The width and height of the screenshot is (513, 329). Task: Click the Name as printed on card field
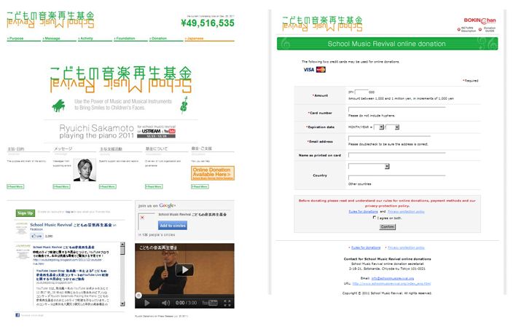pos(397,155)
